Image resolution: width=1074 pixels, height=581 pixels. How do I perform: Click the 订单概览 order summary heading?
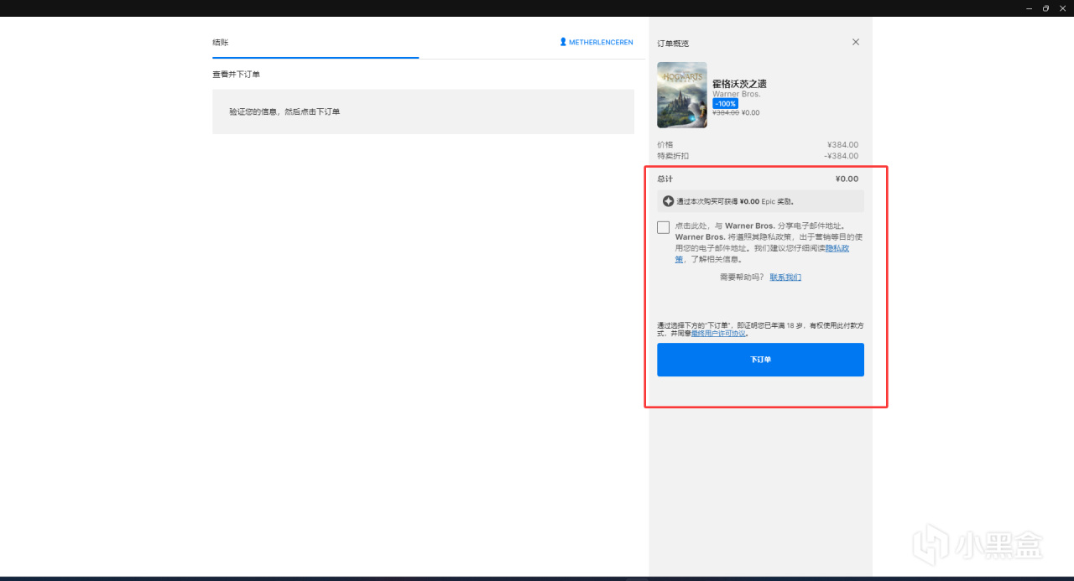click(x=673, y=43)
